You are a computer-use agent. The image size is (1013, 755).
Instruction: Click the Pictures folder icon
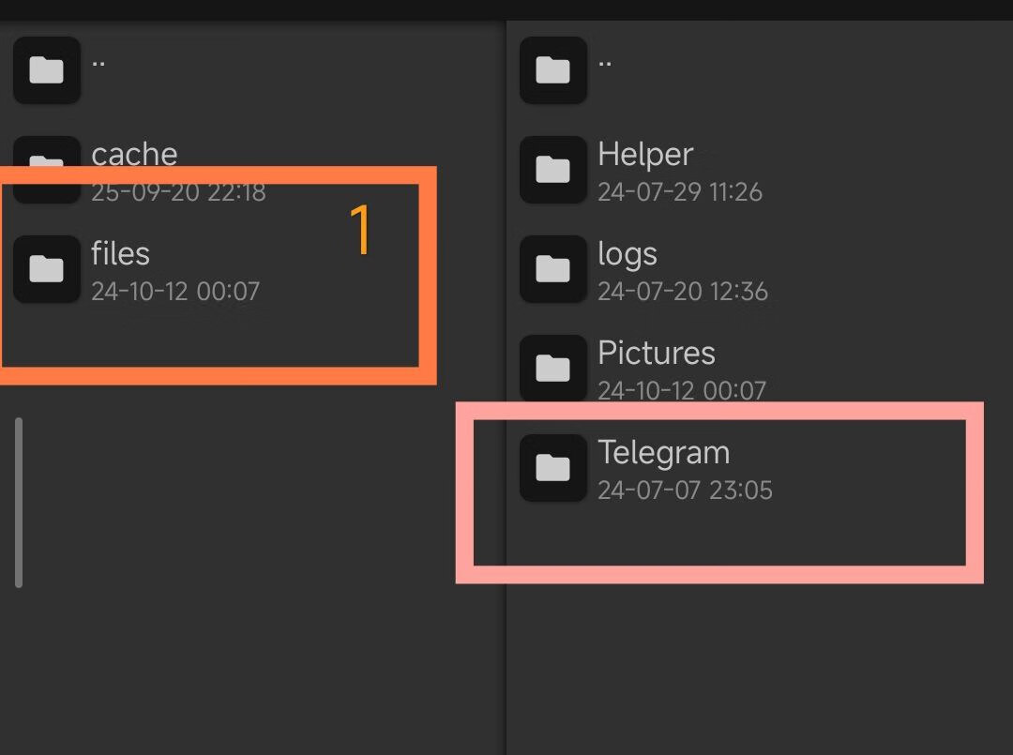point(553,369)
